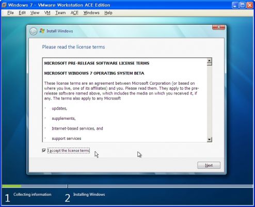Screen dimensions: 255x207
Task: Click the Please read the license terms heading
Action: pos(73,47)
